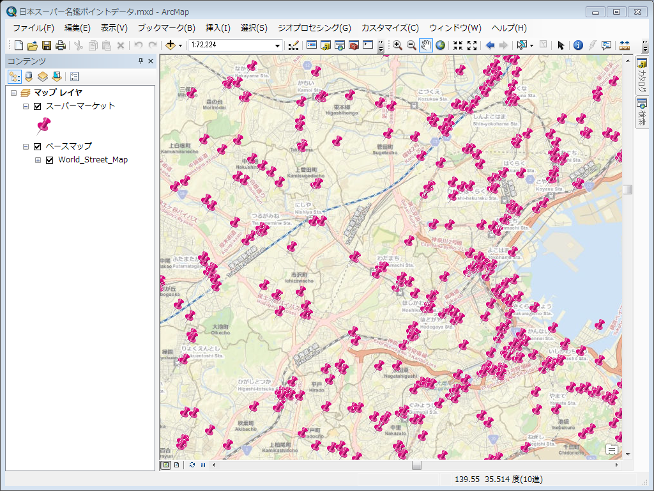Save the map document
This screenshot has height=491, width=654.
point(47,45)
